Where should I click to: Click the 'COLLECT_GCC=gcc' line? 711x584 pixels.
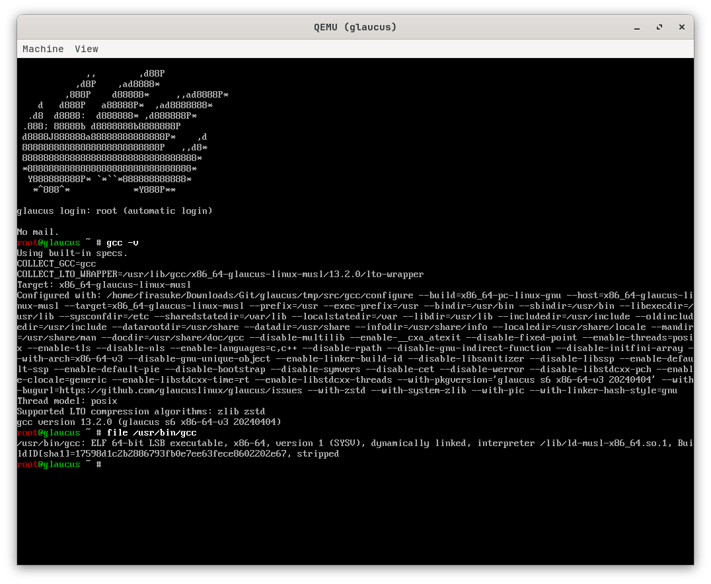[x=57, y=264]
